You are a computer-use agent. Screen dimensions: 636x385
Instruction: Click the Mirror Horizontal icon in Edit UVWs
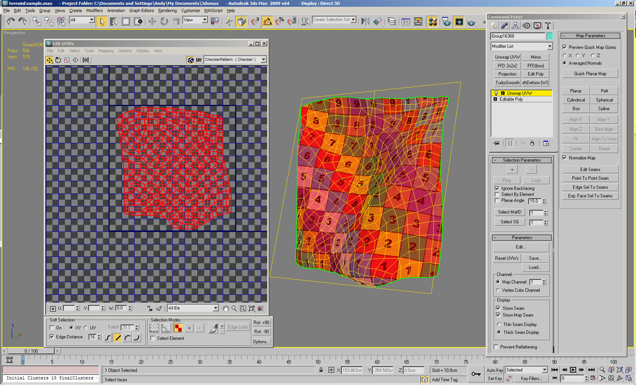tap(86, 60)
